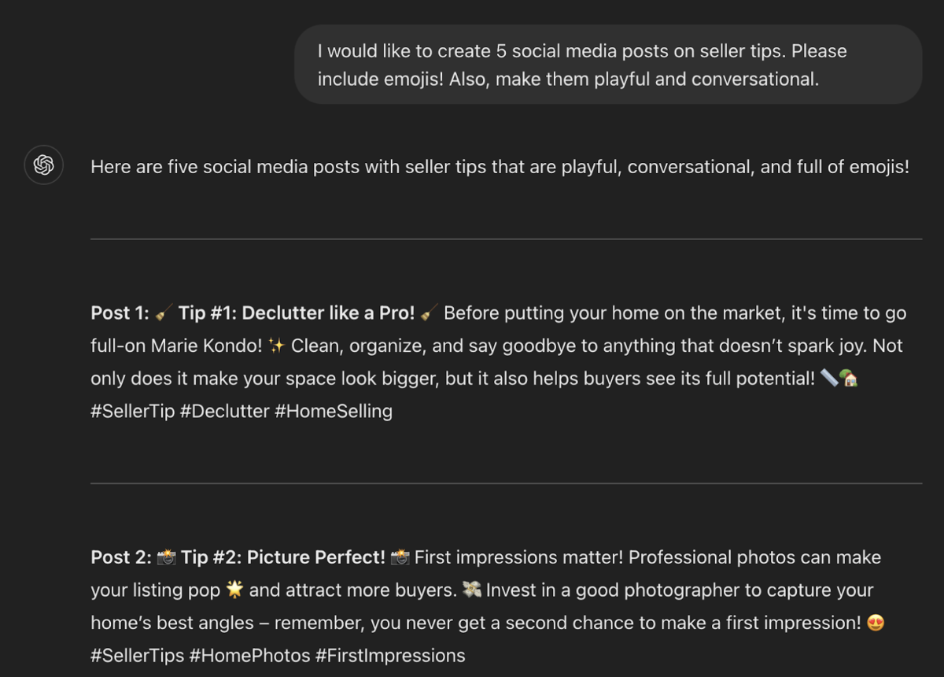Viewport: 944px width, 677px height.
Task: Click the sparkles emoji after Marie Kondo!
Action: click(276, 346)
